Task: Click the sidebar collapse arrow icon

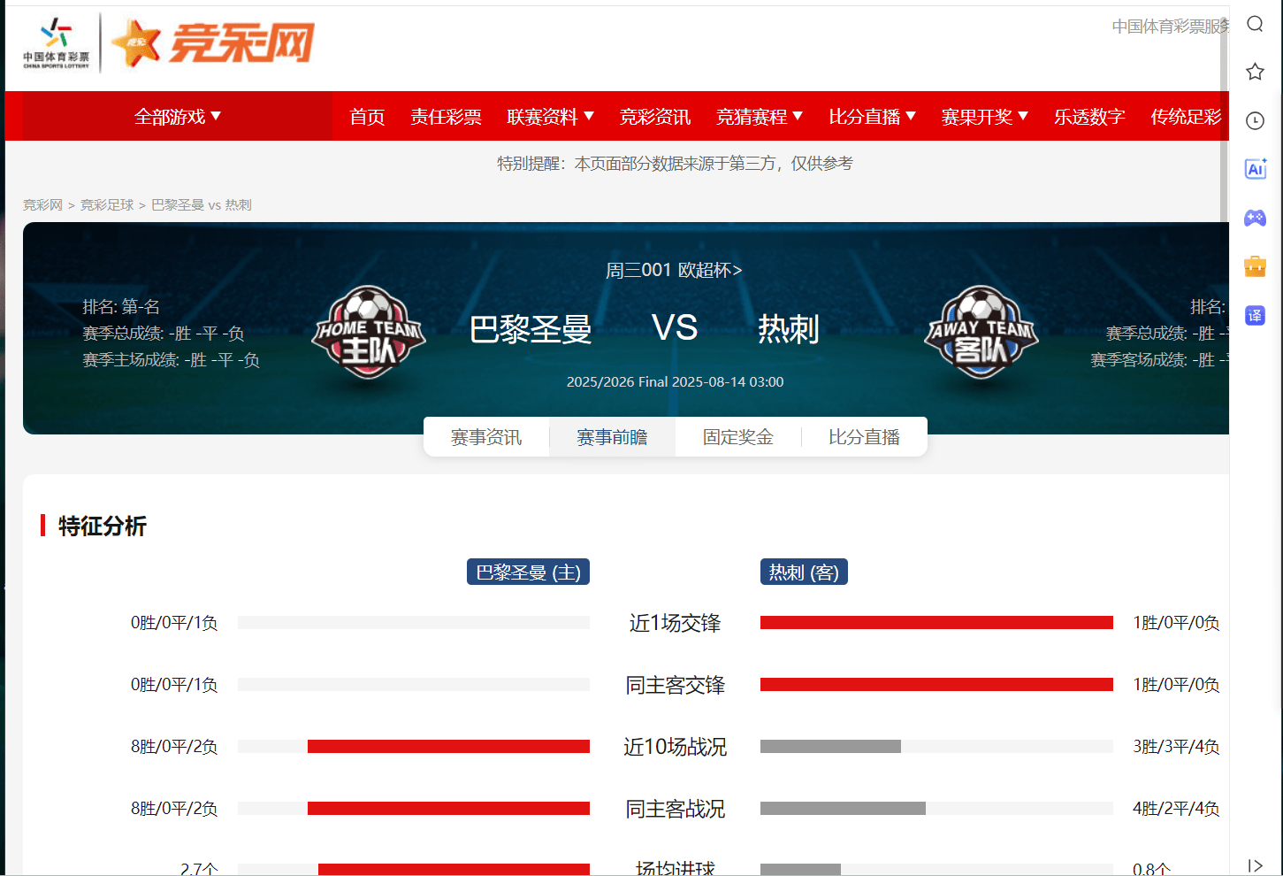Action: tap(1255, 864)
